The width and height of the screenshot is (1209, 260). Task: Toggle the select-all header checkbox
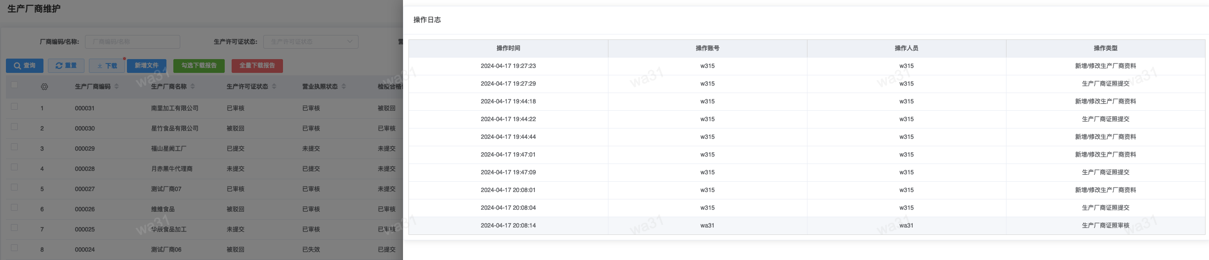click(14, 85)
